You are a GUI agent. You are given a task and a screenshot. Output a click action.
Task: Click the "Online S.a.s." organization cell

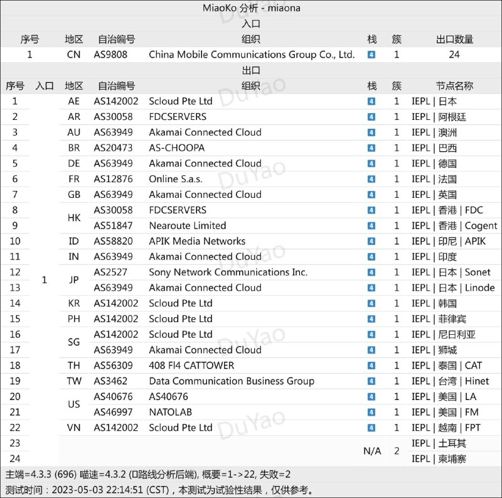(176, 179)
